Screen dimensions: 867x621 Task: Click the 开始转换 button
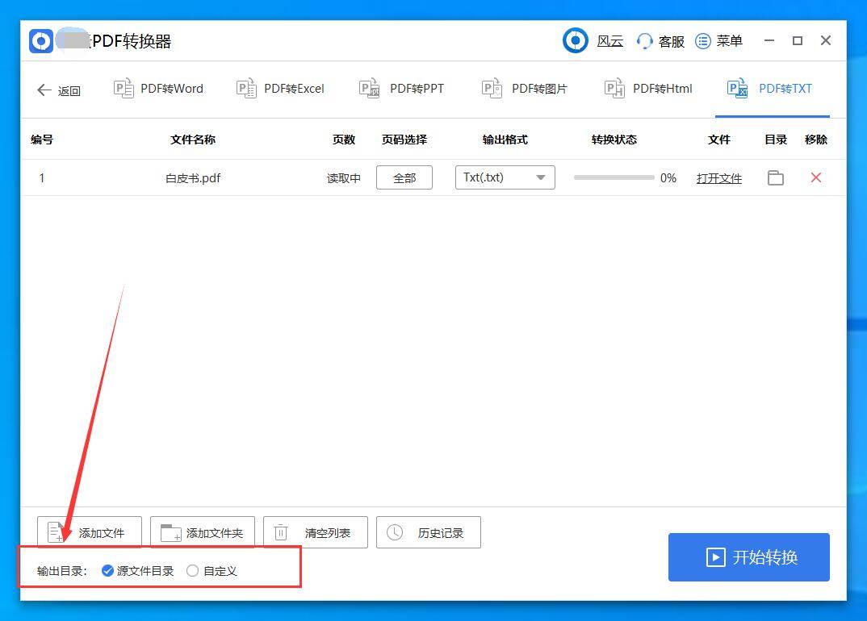(748, 557)
